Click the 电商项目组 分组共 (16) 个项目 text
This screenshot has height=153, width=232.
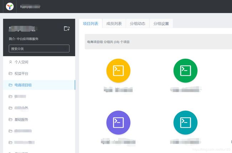pos(108,42)
